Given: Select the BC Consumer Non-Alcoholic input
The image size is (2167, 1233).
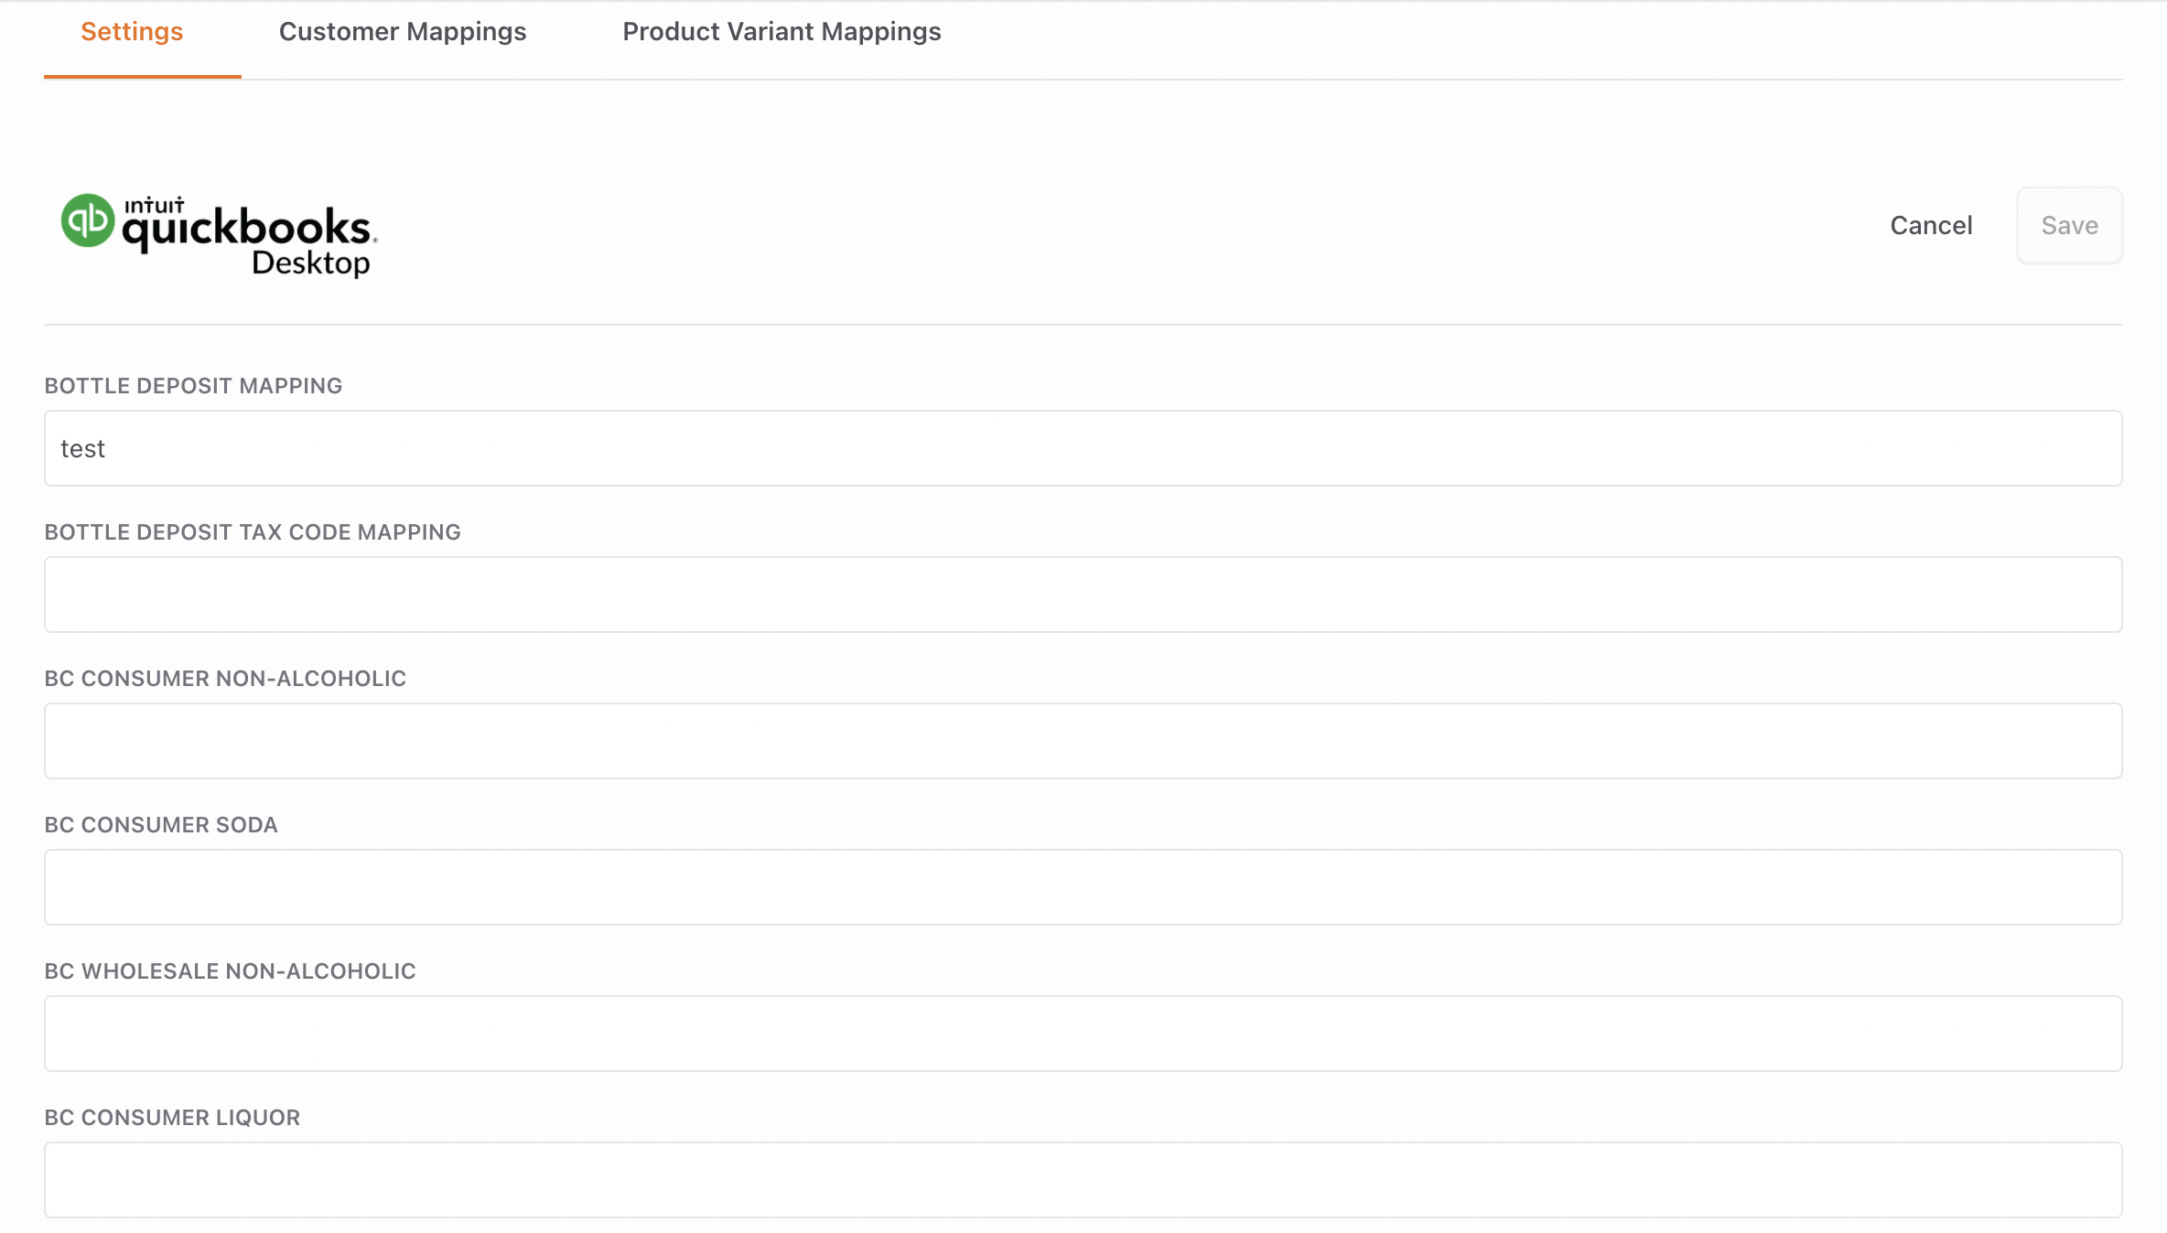Looking at the screenshot, I should click(1083, 741).
